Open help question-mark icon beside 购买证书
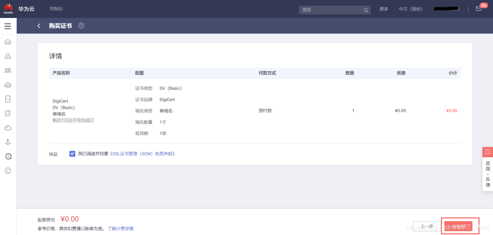 click(81, 26)
